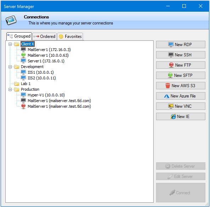Click the RDP monitor icon next to Hyper-V1

point(23,95)
